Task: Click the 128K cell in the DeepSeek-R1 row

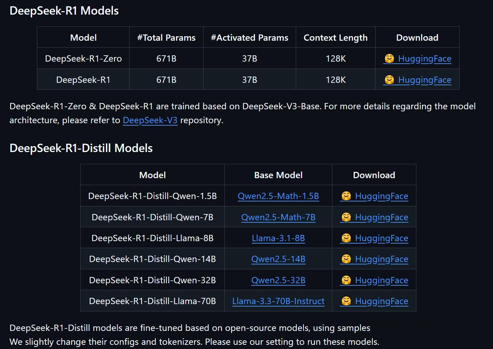Action: click(x=336, y=80)
